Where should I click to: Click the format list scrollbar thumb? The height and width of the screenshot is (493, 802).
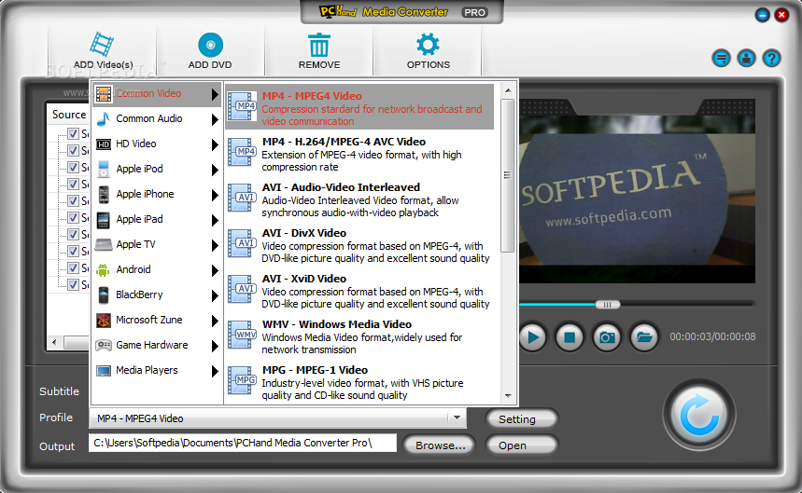[507, 175]
